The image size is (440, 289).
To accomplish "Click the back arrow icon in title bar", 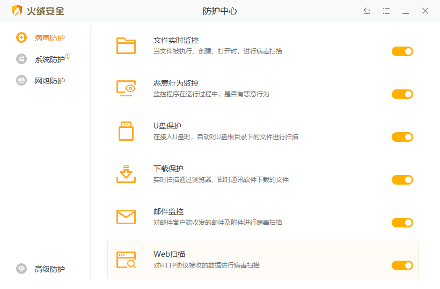I will coord(367,11).
